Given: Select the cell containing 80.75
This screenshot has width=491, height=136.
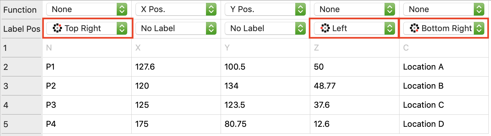Looking at the screenshot, I should 265,124.
